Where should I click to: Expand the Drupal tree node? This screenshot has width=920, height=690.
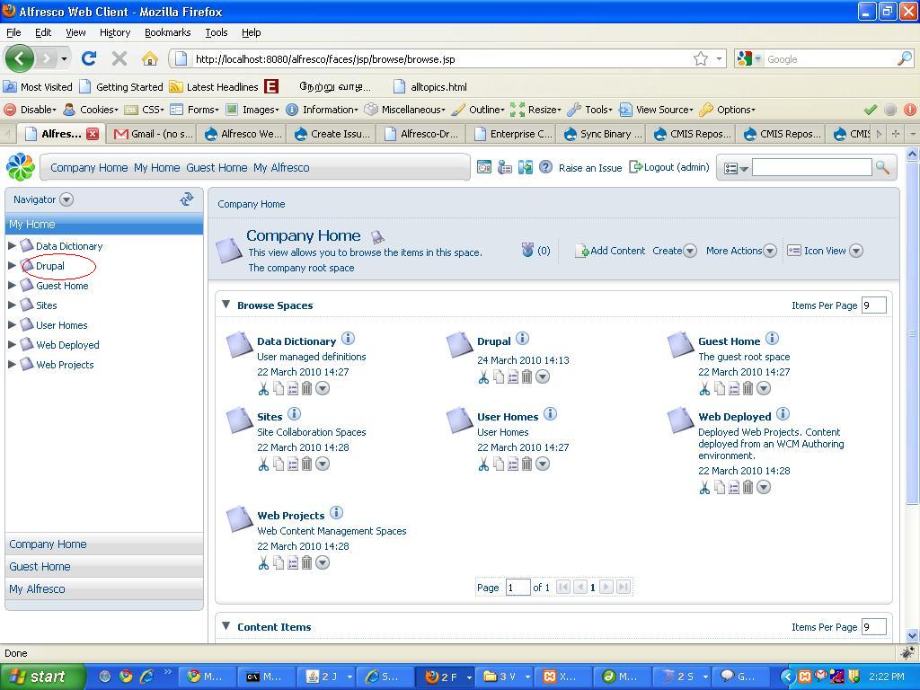coord(12,266)
